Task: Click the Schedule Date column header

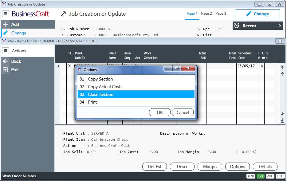Action: pyautogui.click(x=245, y=55)
